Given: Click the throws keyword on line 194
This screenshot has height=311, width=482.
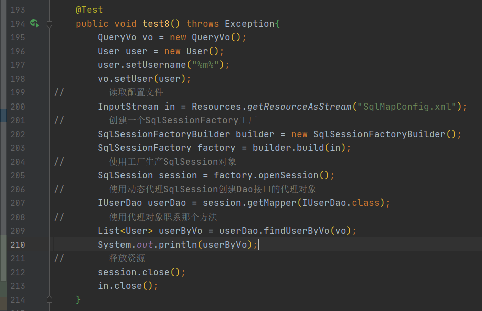Looking at the screenshot, I should click(202, 24).
